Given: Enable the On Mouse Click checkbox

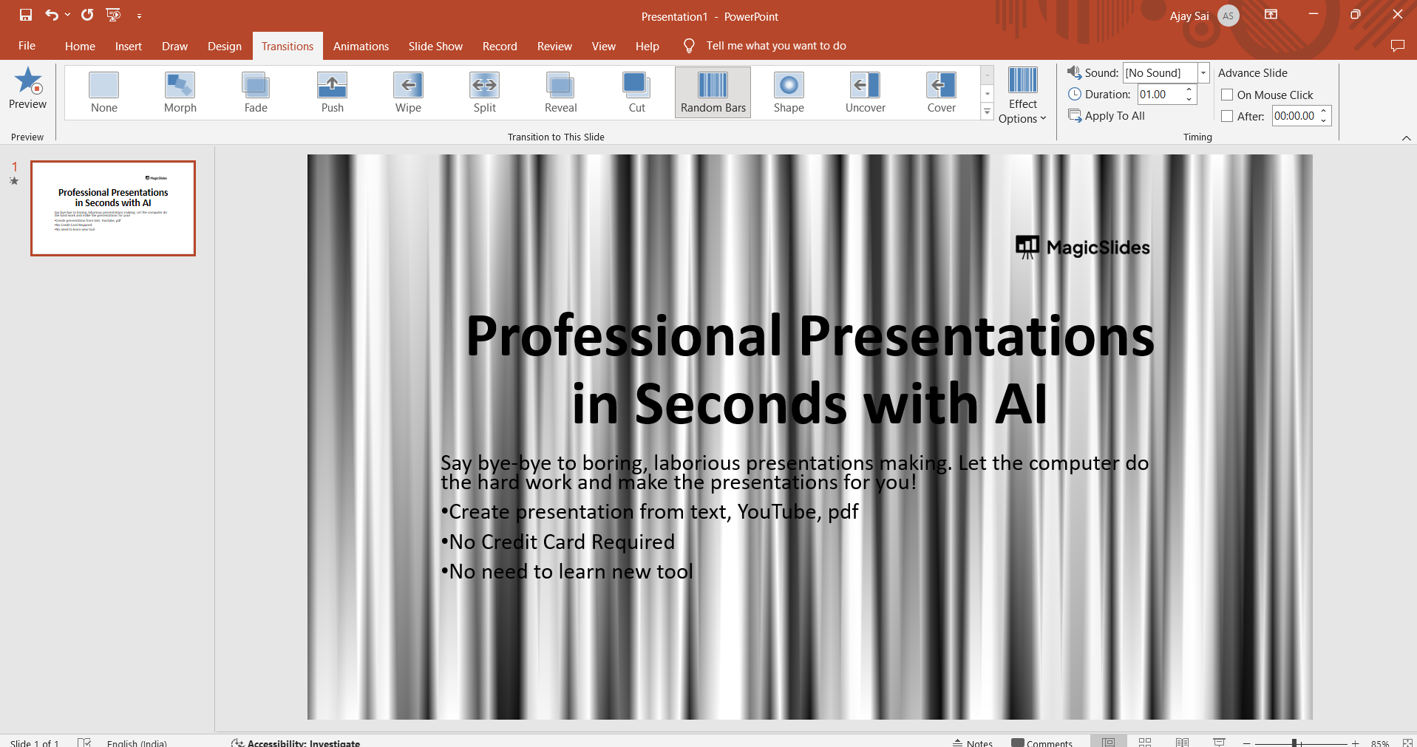Looking at the screenshot, I should [x=1227, y=95].
